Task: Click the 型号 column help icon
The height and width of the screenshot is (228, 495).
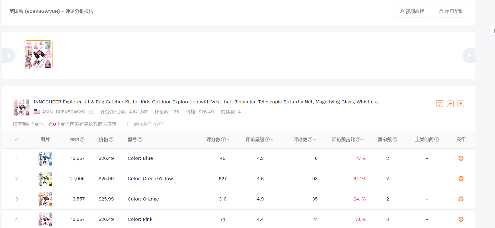Action: 140,139
